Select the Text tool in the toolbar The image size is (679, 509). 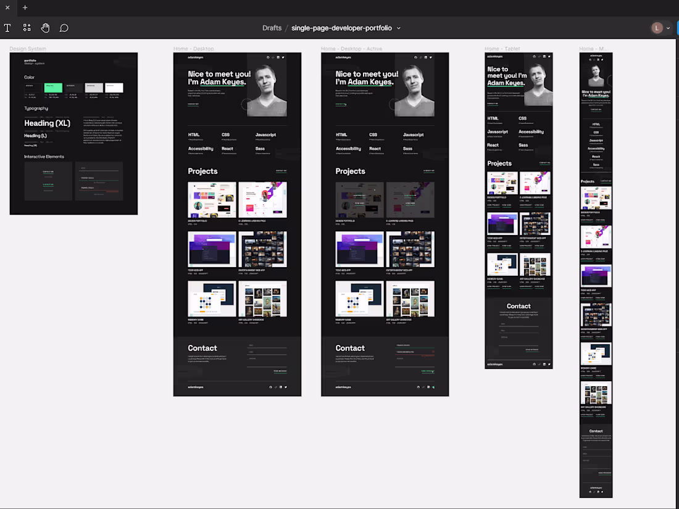coord(7,28)
